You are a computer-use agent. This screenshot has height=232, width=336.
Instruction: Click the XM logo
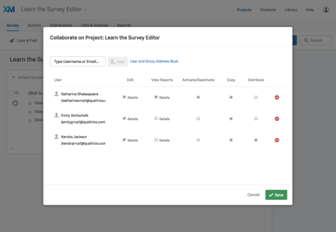9,9
